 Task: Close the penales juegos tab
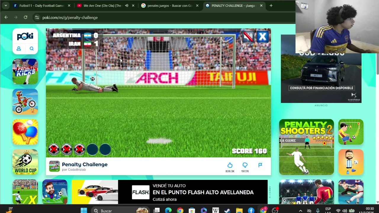click(197, 6)
